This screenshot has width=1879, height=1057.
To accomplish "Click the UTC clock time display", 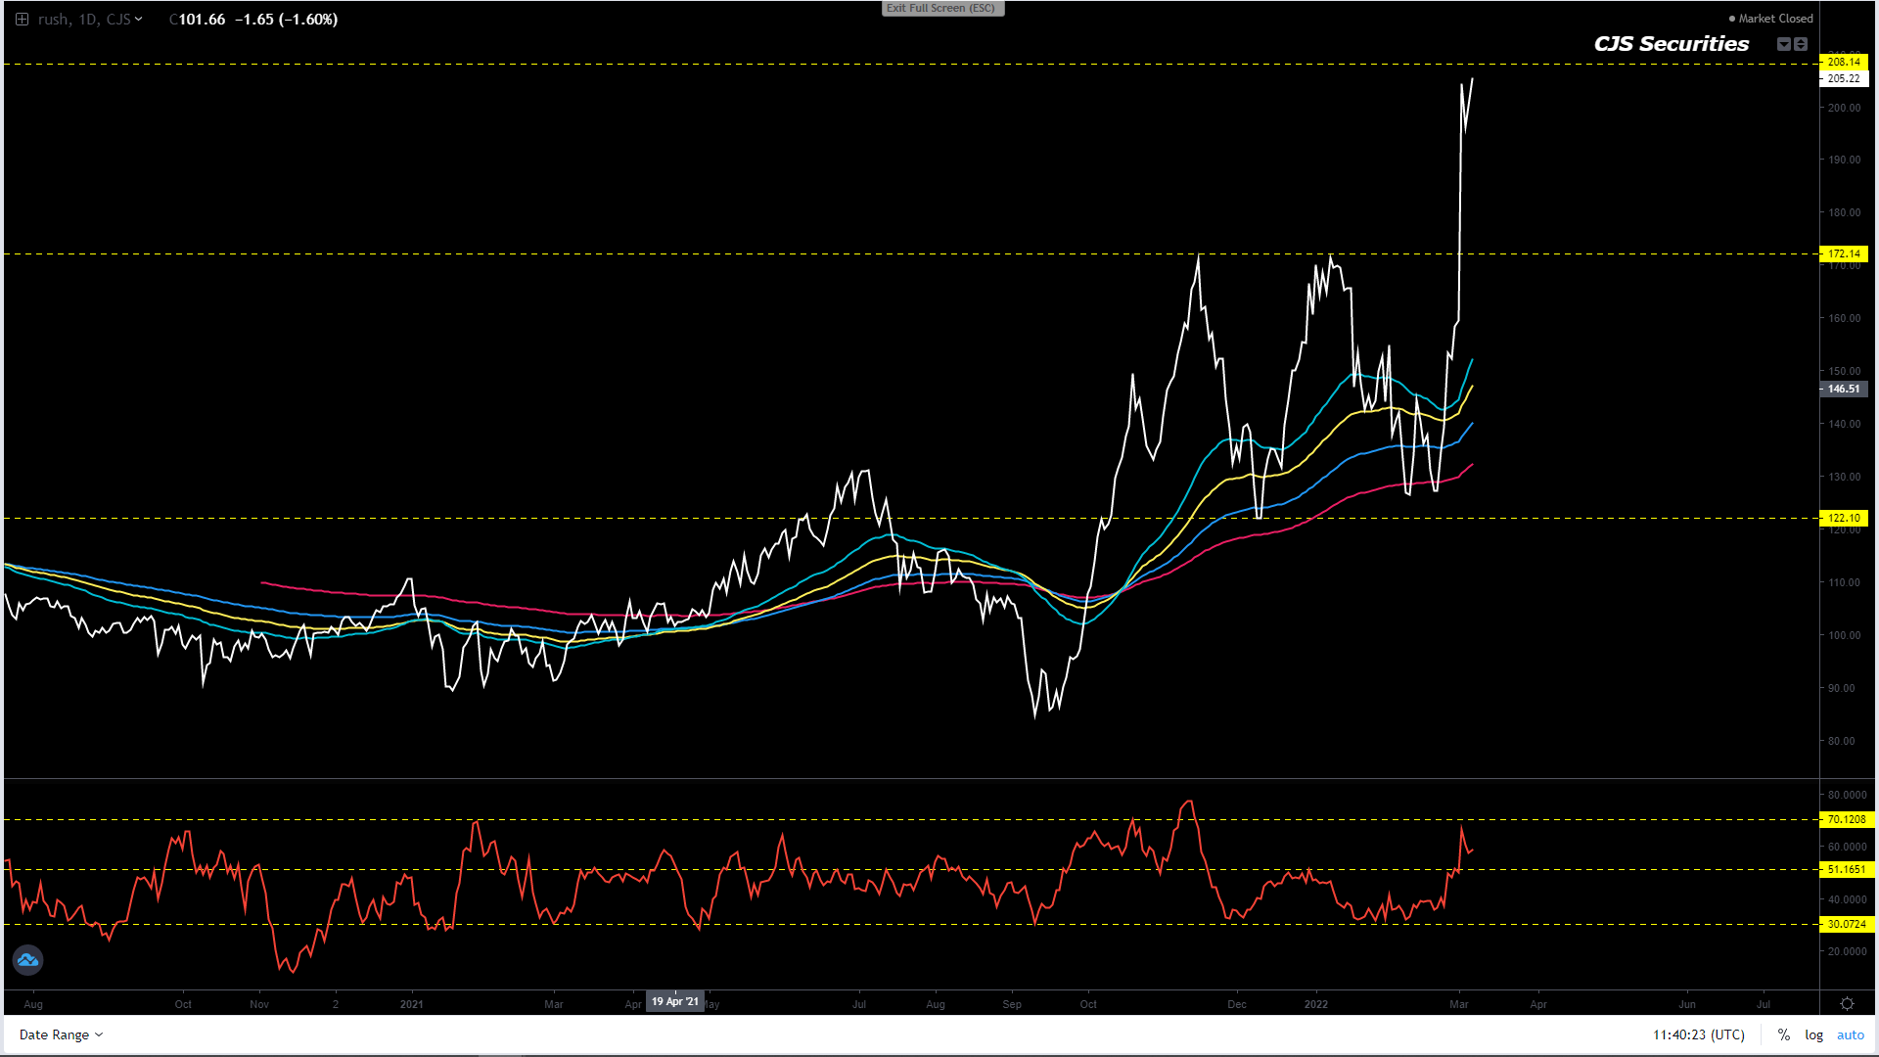I will click(x=1698, y=1034).
